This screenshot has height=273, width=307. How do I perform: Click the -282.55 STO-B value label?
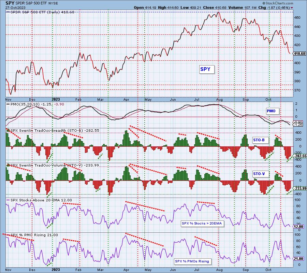299,156
